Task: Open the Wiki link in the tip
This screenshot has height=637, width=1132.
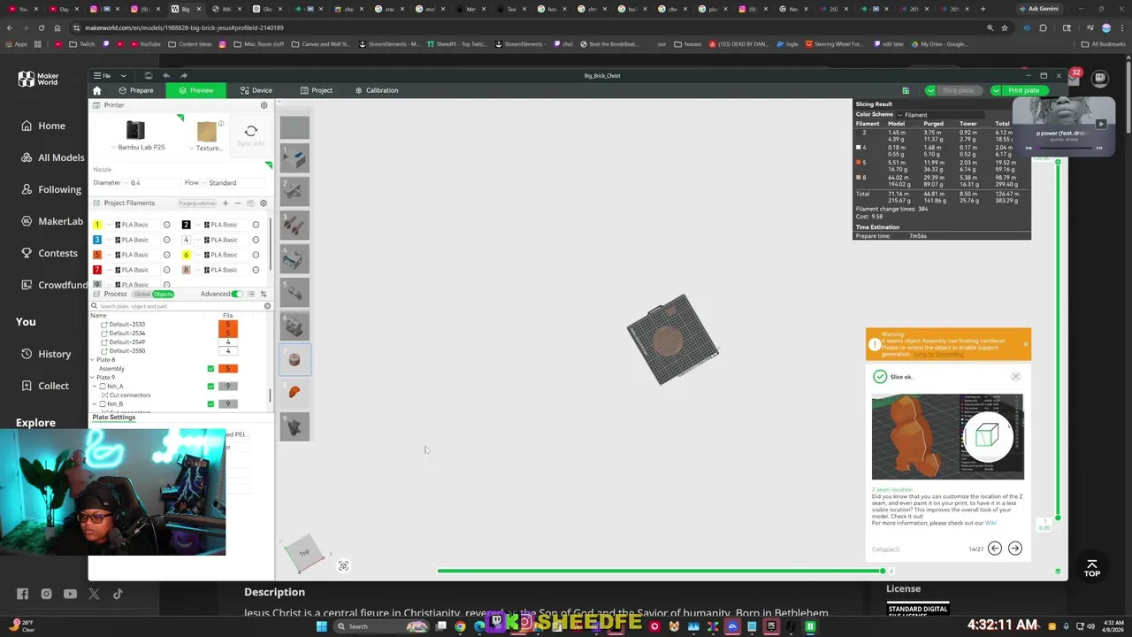Action: pos(990,523)
